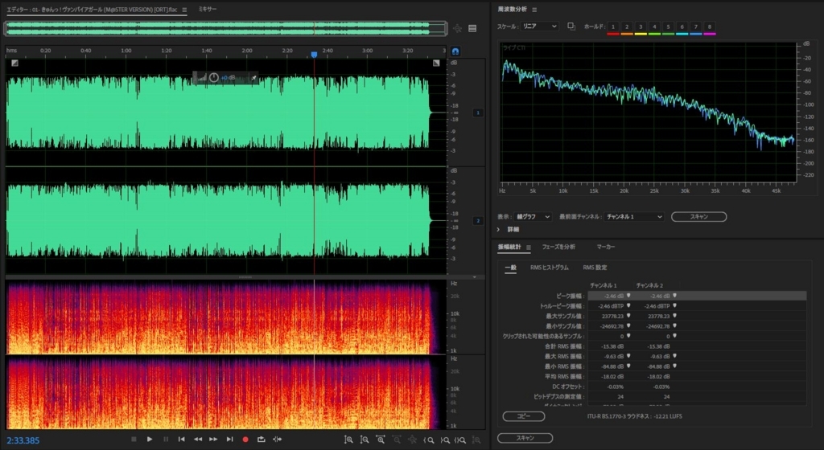Switch to the ミキサー tab
The width and height of the screenshot is (824, 450).
point(208,9)
